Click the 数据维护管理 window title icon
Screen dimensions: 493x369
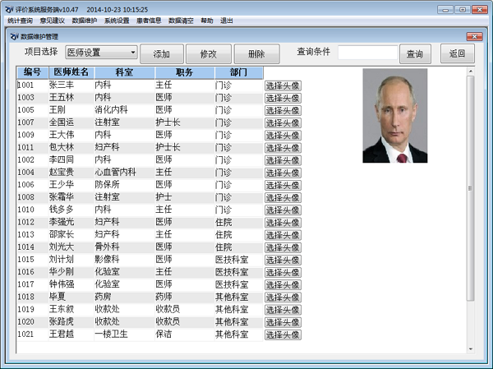15,36
